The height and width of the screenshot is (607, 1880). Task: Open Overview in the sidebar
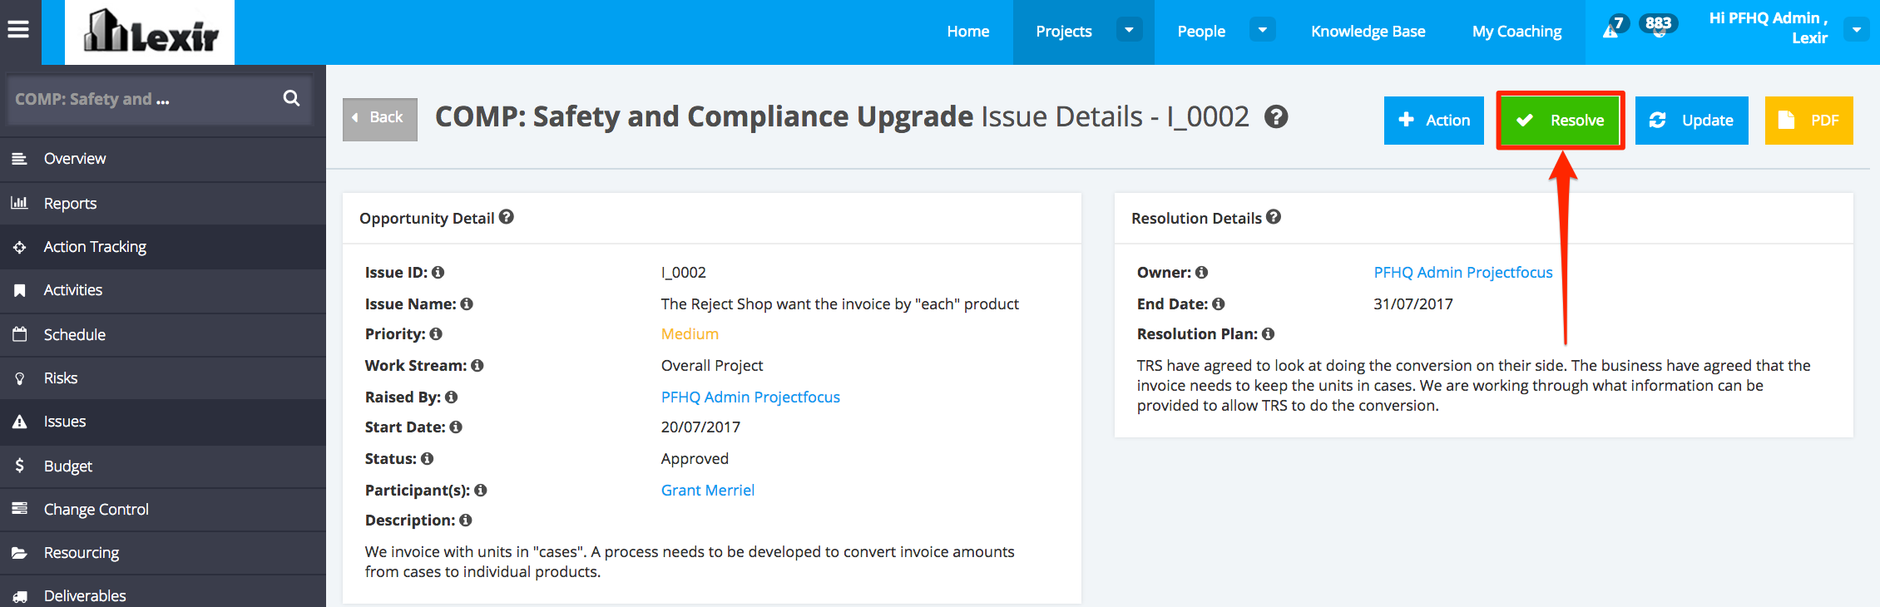(163, 159)
